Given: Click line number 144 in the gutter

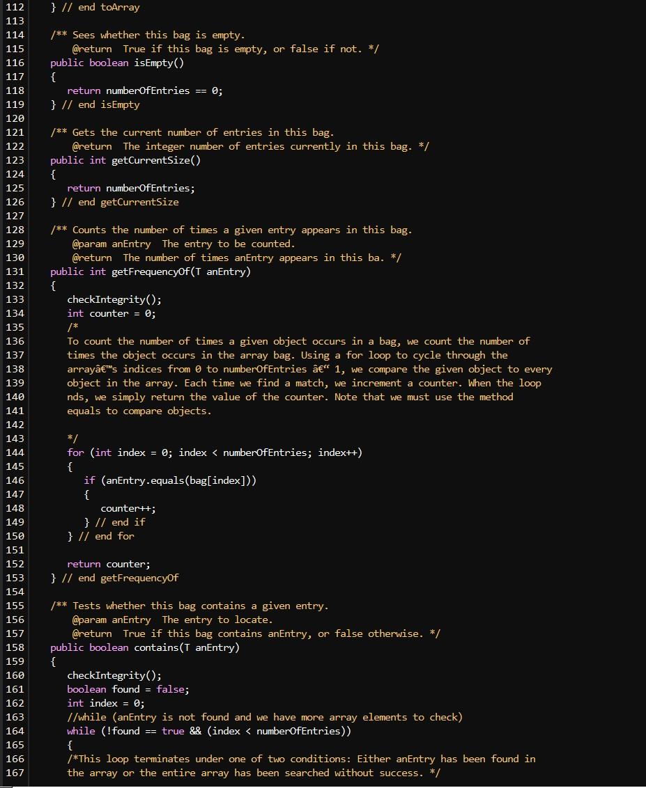Looking at the screenshot, I should pos(15,452).
